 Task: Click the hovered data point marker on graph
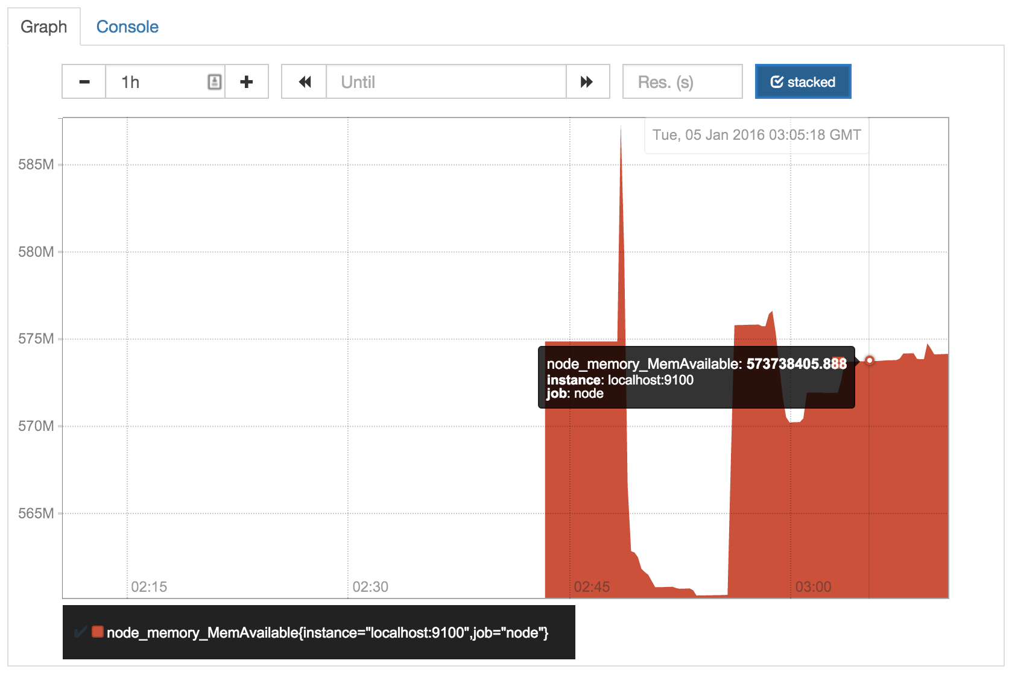869,360
